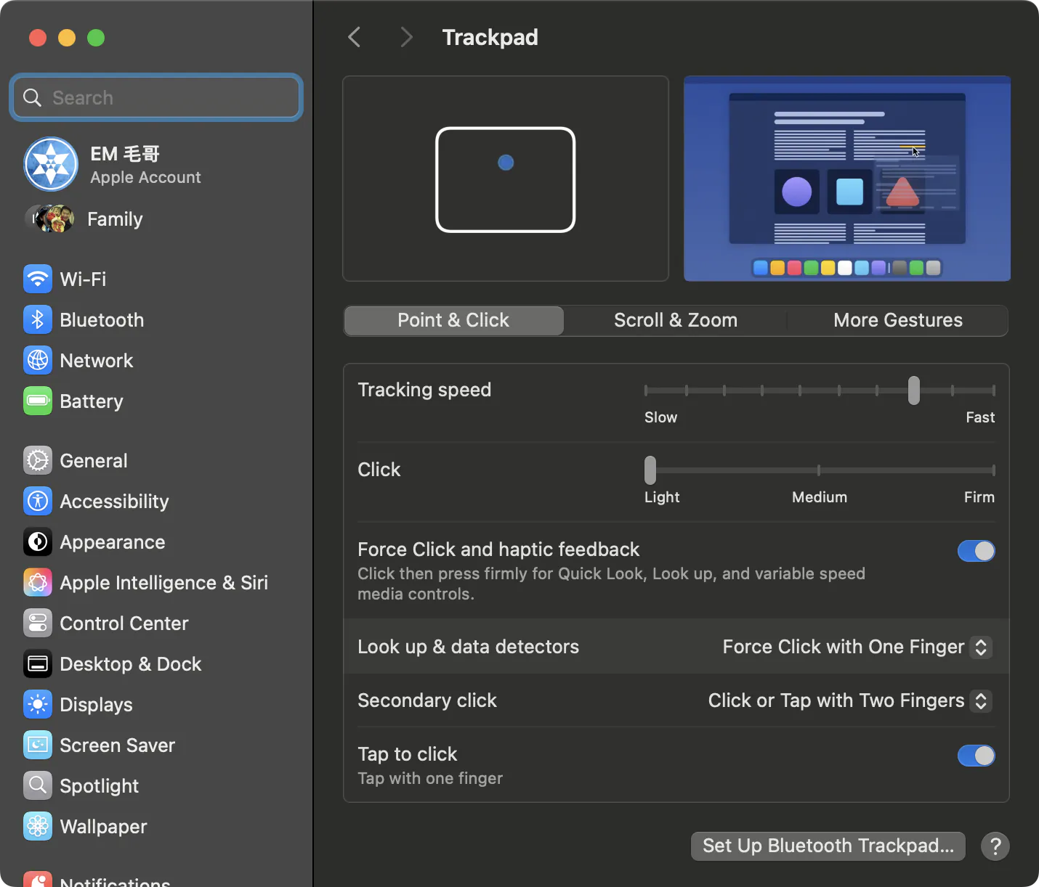The height and width of the screenshot is (887, 1039).
Task: Click the Accessibility icon in sidebar
Action: point(38,501)
